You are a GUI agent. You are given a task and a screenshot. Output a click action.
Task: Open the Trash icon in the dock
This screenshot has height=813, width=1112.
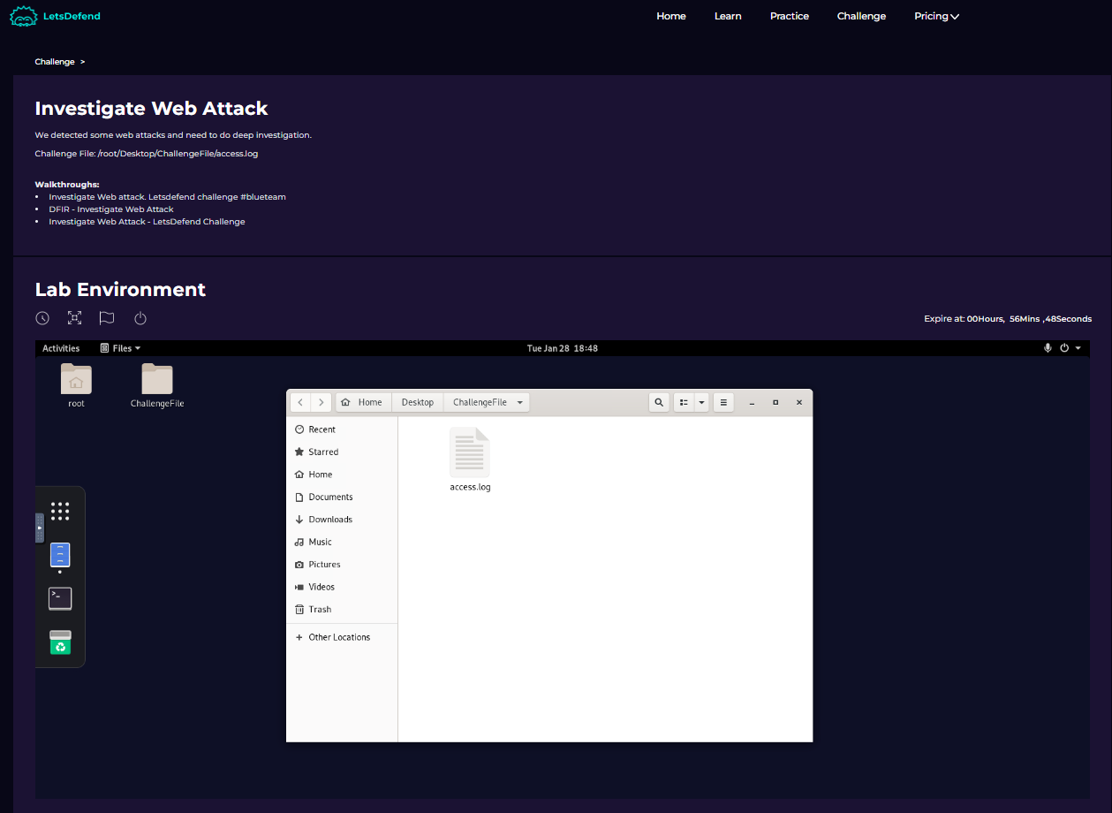pos(60,642)
